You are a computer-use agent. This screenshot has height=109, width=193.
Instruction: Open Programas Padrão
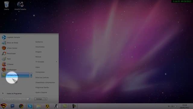tap(42, 88)
